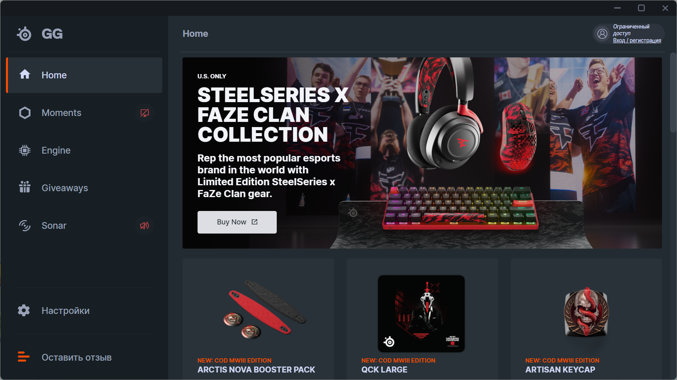Click the SteelSeries GG logo icon
677x380 pixels.
24,34
